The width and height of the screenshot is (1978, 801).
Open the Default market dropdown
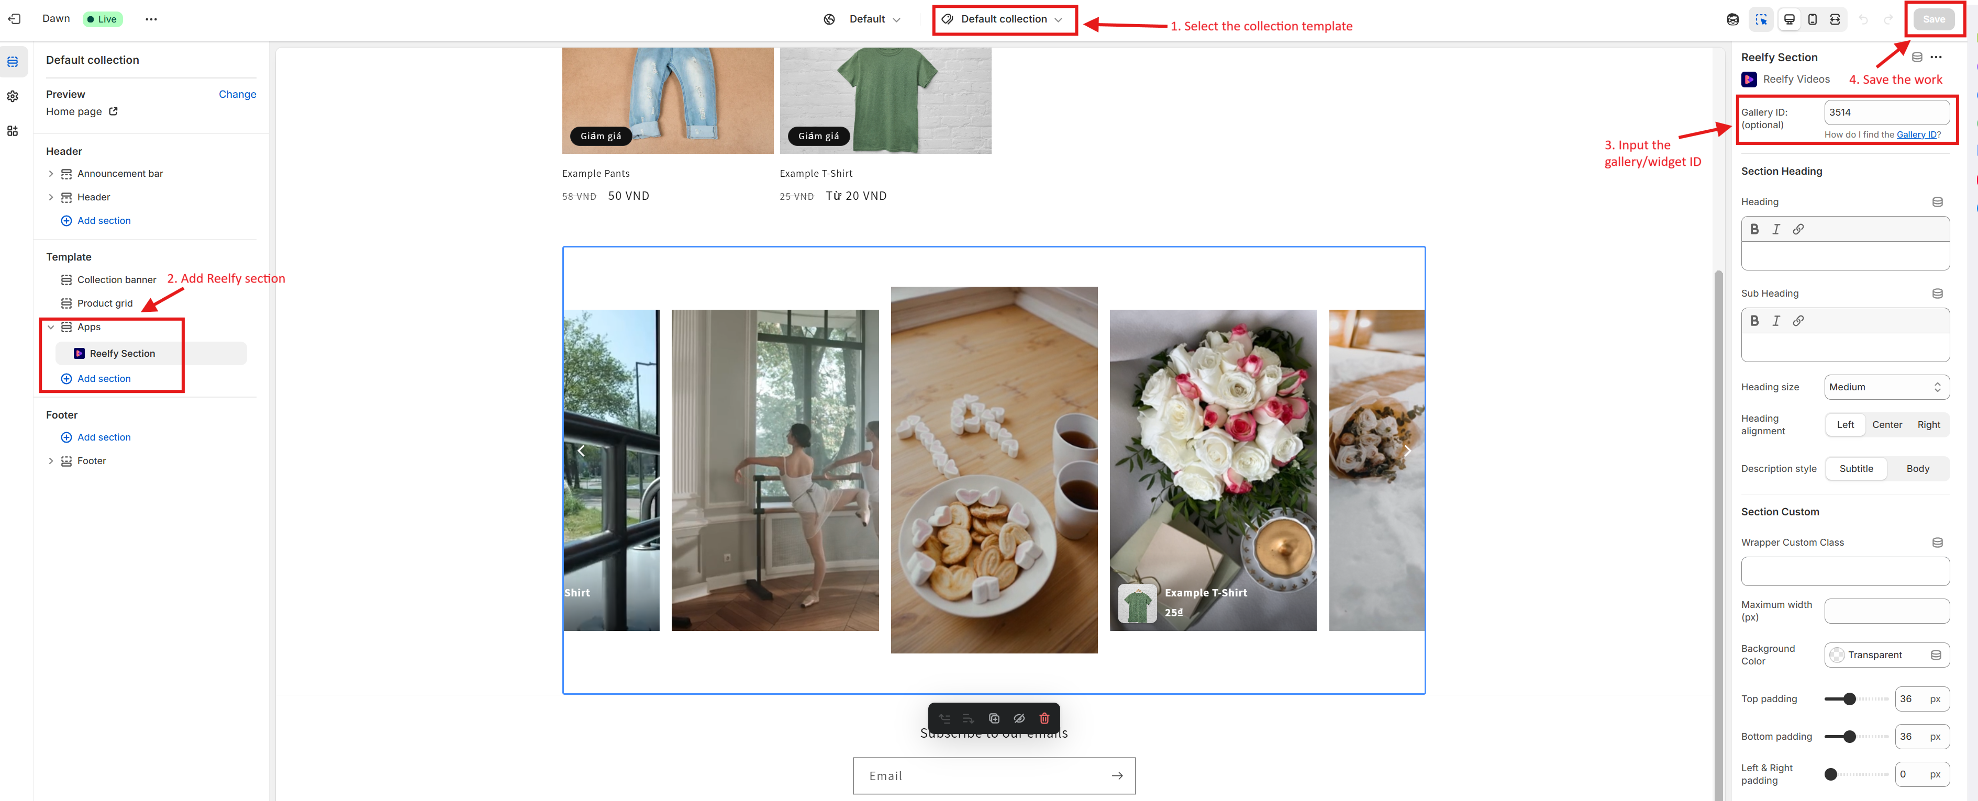[874, 19]
